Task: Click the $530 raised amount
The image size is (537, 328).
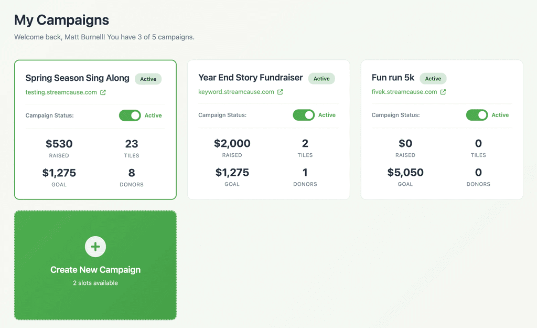Action: (x=59, y=144)
